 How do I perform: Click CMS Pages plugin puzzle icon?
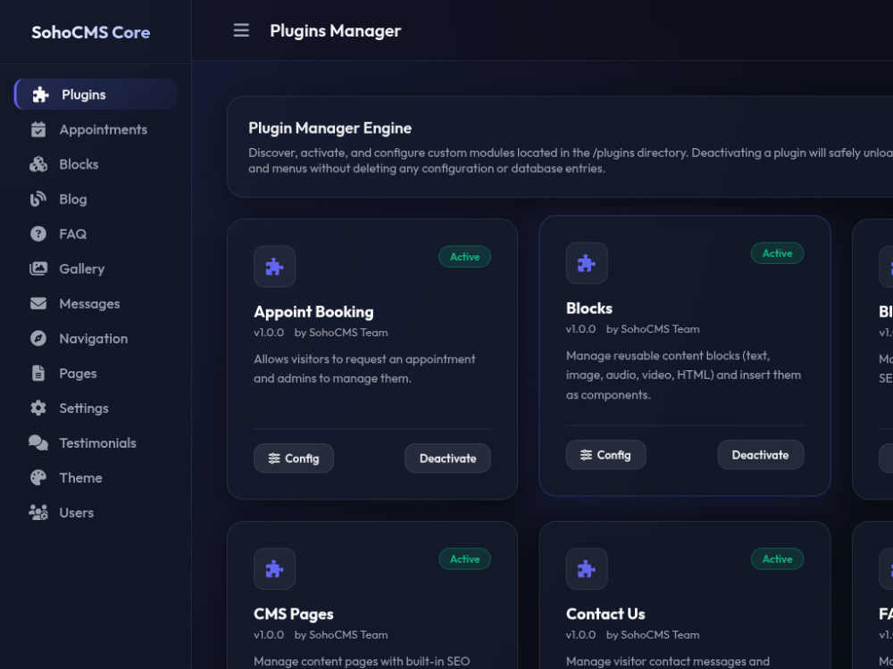[274, 569]
